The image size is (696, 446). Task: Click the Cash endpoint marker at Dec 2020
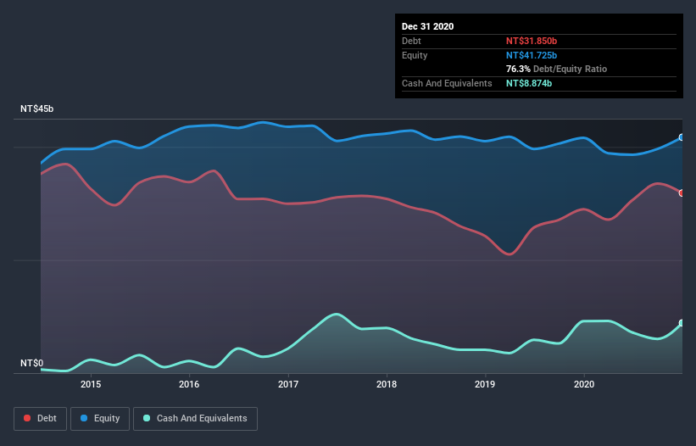(x=682, y=323)
